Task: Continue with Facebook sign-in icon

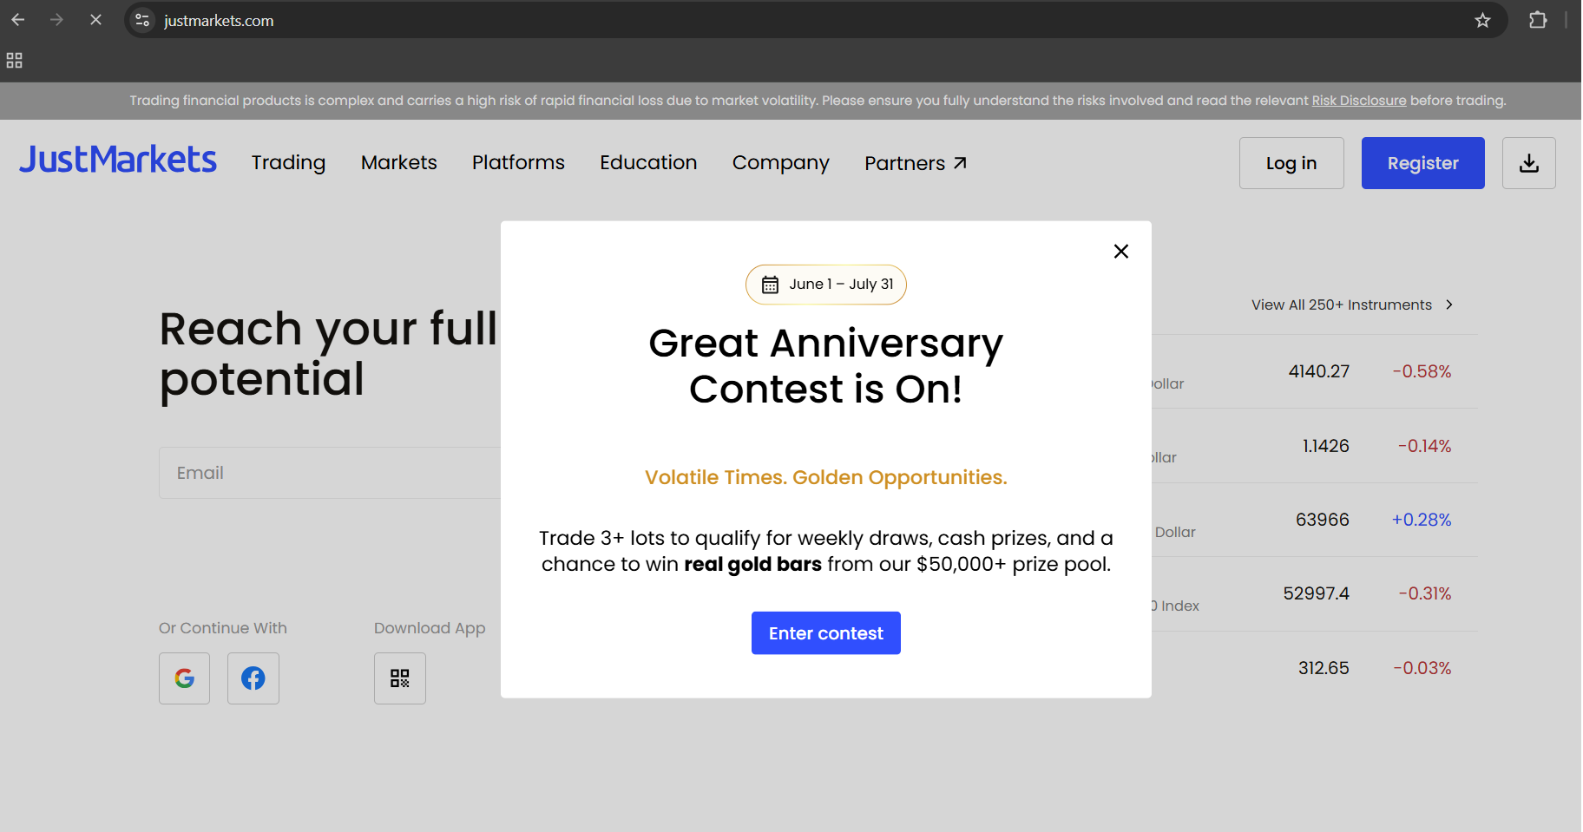Action: [253, 678]
